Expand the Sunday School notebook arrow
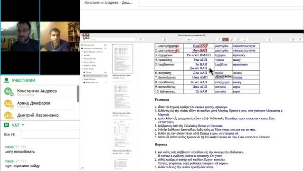304x171 pixels. click(82, 58)
